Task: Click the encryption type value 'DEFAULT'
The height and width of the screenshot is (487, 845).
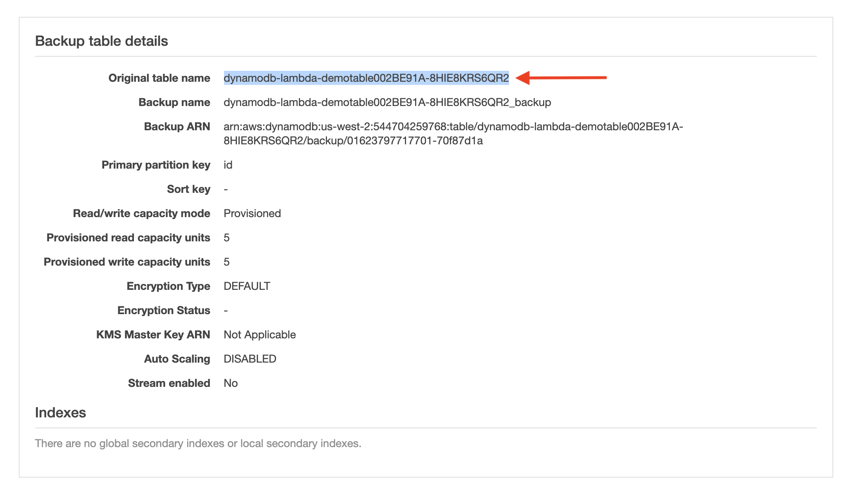Action: tap(247, 286)
